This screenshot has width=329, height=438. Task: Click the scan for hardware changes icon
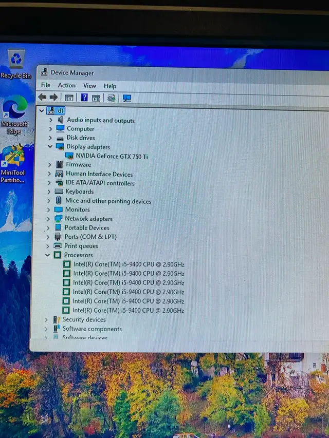pos(127,98)
